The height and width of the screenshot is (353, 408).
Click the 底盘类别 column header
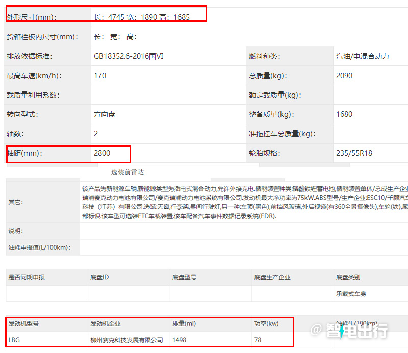coord(348,277)
